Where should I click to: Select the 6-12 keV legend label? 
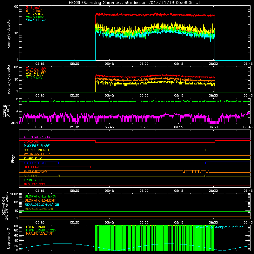click(34, 11)
